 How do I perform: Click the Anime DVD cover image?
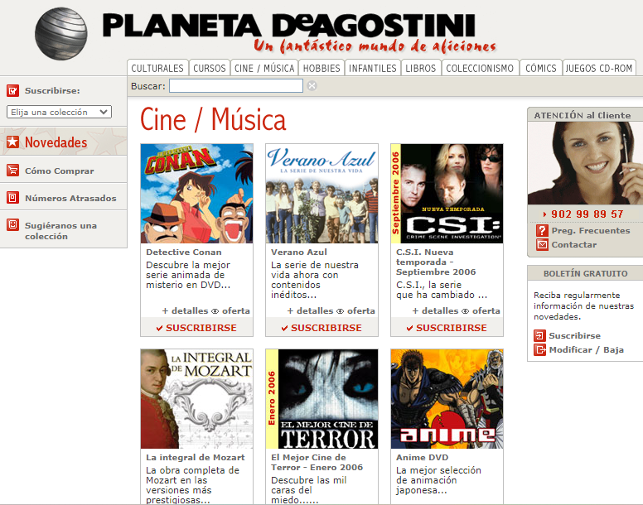447,399
